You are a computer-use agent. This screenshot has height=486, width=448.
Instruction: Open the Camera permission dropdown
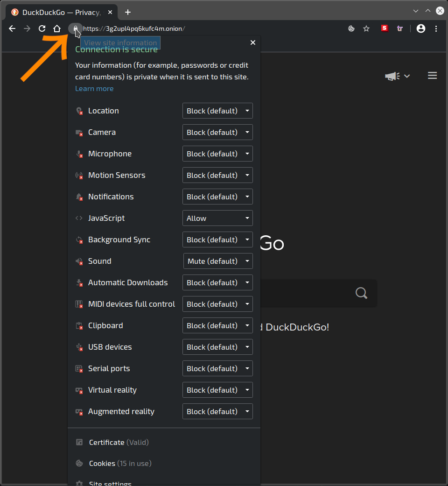pyautogui.click(x=217, y=132)
